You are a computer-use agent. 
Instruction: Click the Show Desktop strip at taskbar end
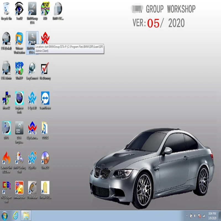coord(220,216)
